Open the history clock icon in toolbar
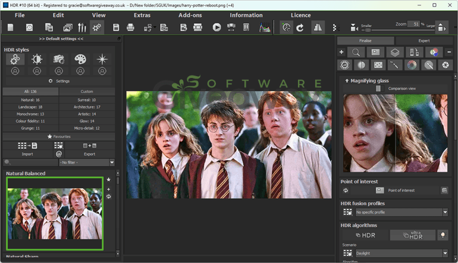The image size is (458, 263). coord(30,27)
